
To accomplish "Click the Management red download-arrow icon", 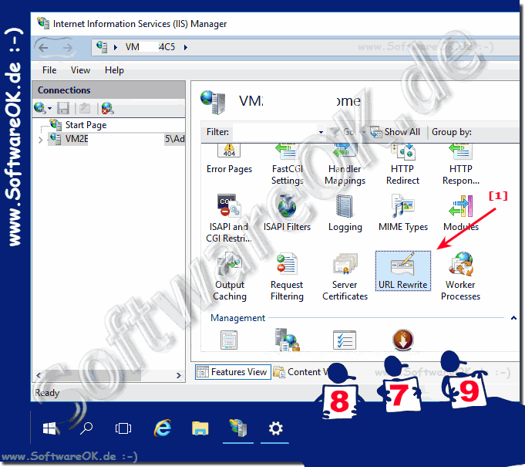I will click(x=402, y=340).
